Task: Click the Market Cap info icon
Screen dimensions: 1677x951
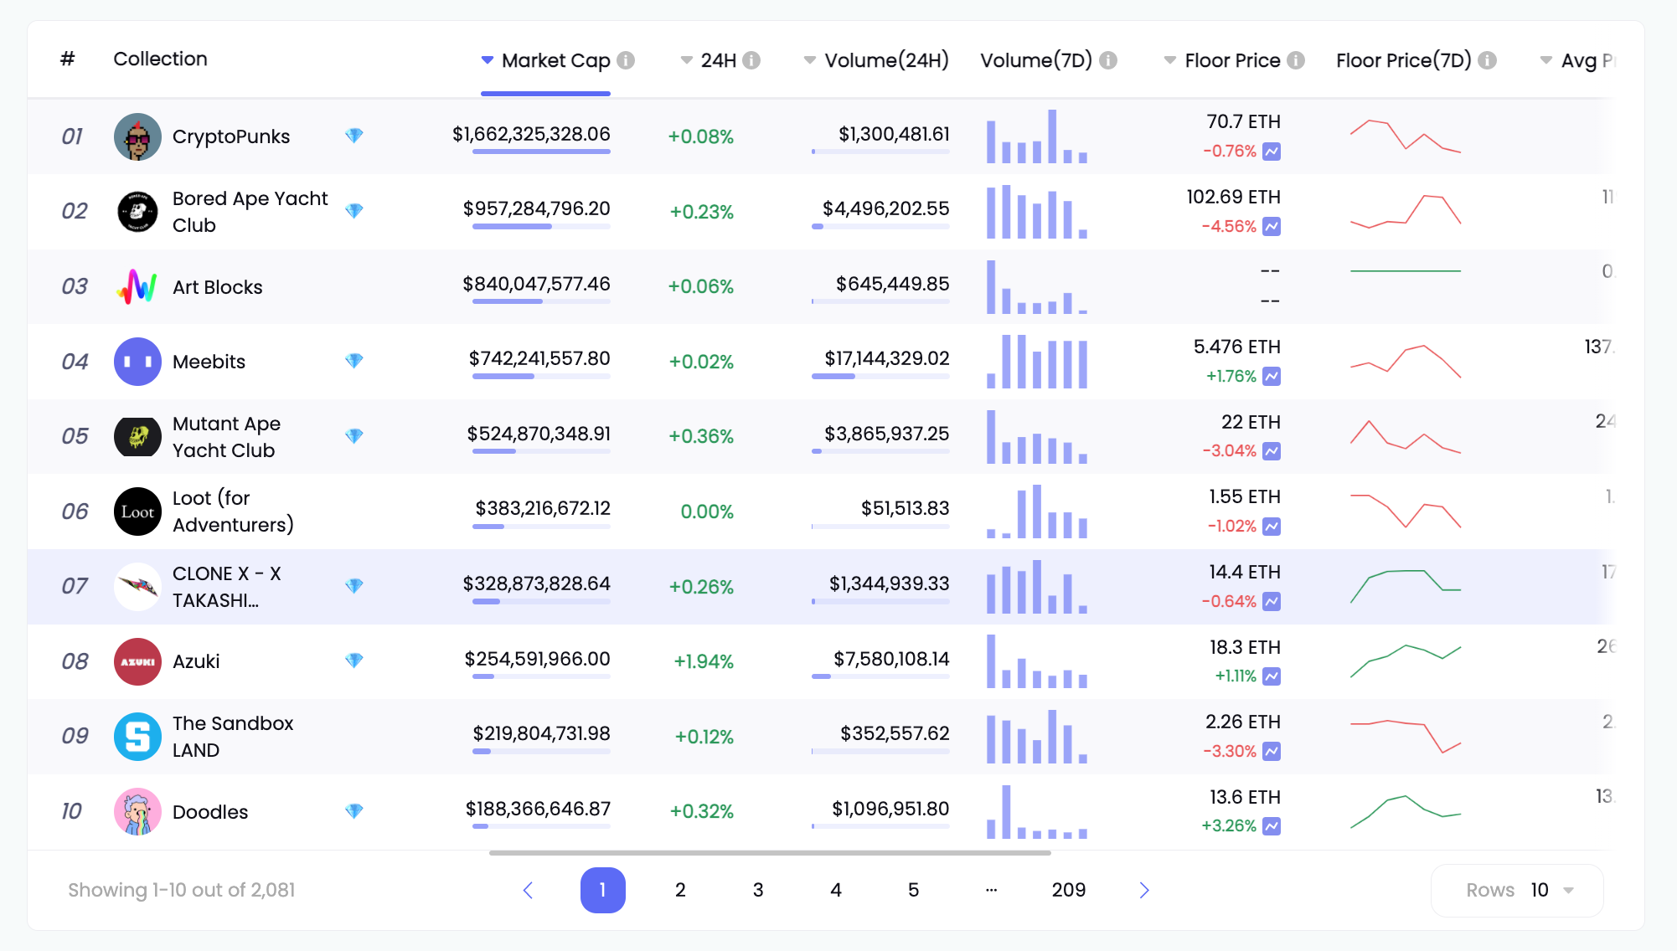Action: click(x=626, y=60)
